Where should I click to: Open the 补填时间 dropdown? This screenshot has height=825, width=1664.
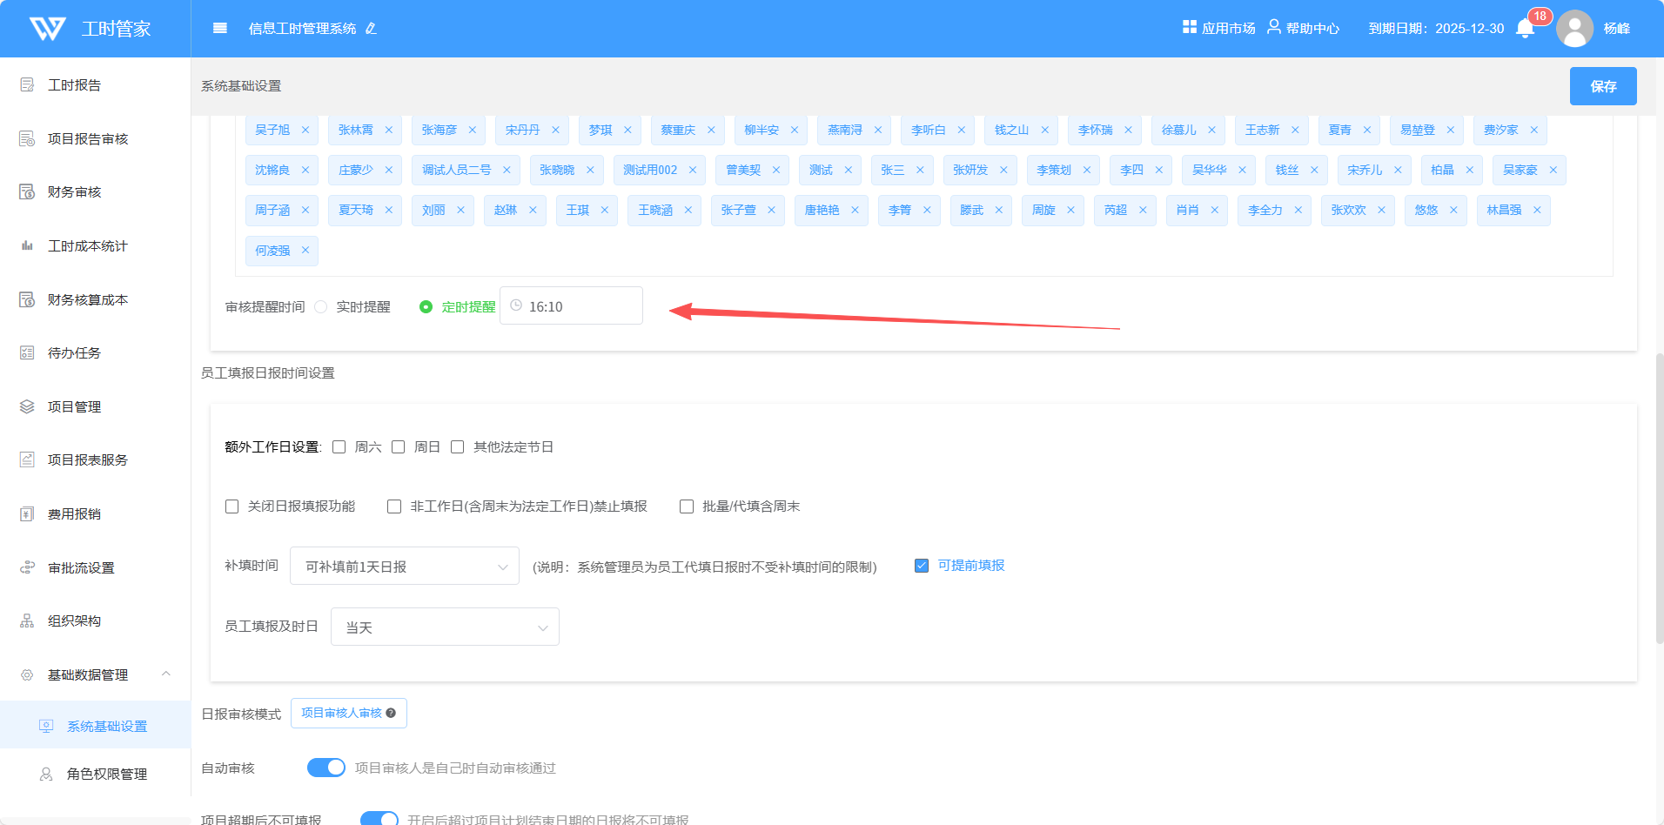point(404,567)
